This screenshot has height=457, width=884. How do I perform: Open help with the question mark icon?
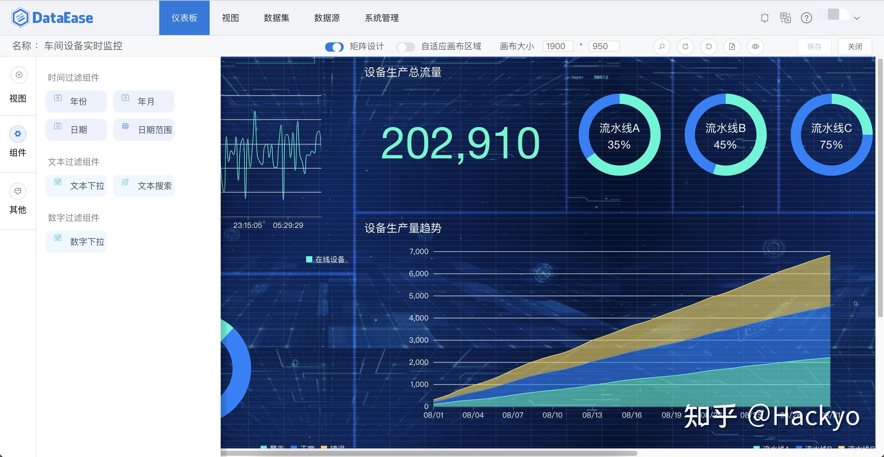click(x=807, y=18)
